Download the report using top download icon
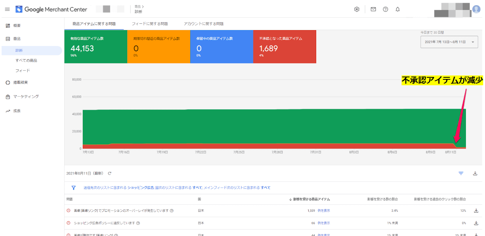485x236 pixels. pyautogui.click(x=475, y=173)
